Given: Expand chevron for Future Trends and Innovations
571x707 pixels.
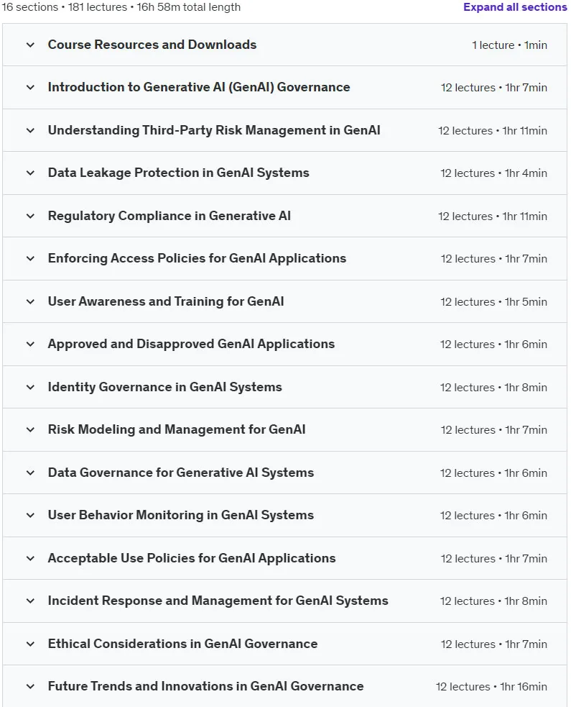Looking at the screenshot, I should pos(30,687).
